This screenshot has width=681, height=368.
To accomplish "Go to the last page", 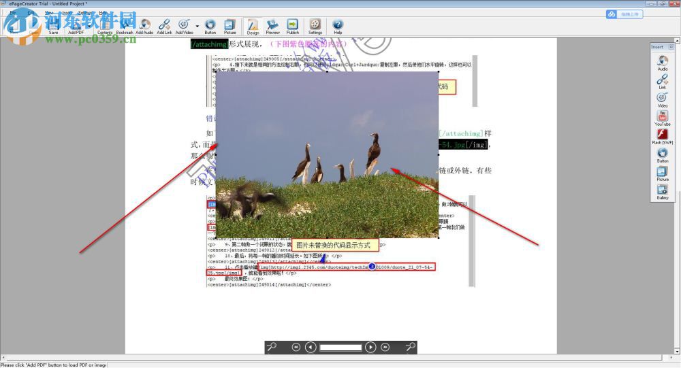I will (x=385, y=347).
